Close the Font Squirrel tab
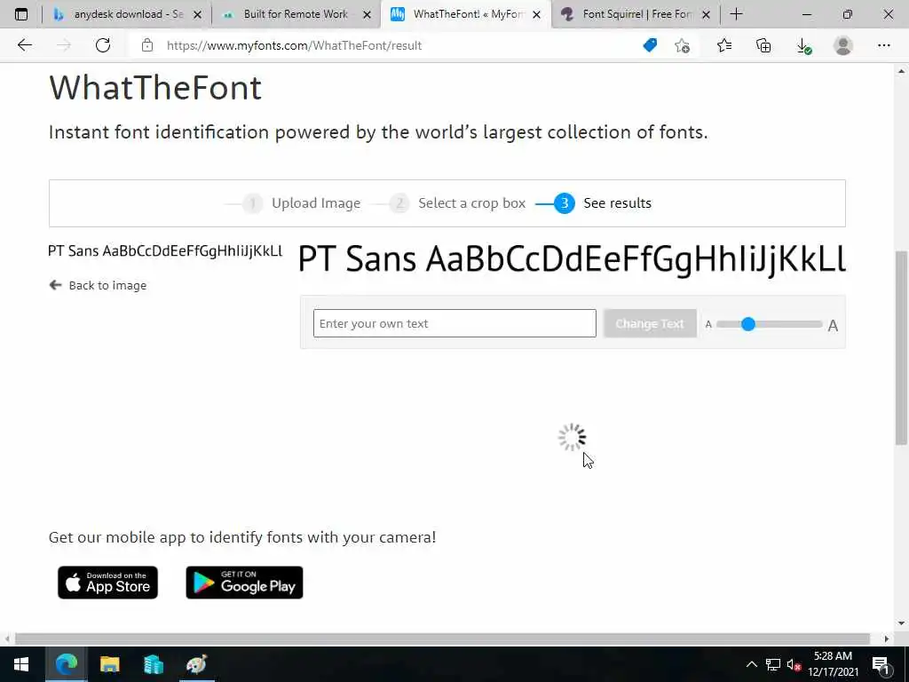This screenshot has height=682, width=909. (x=706, y=14)
